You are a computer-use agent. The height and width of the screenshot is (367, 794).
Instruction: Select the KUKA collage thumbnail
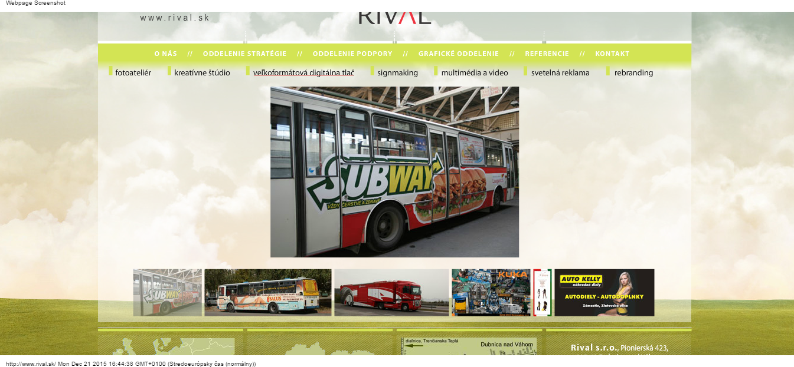pos(491,293)
